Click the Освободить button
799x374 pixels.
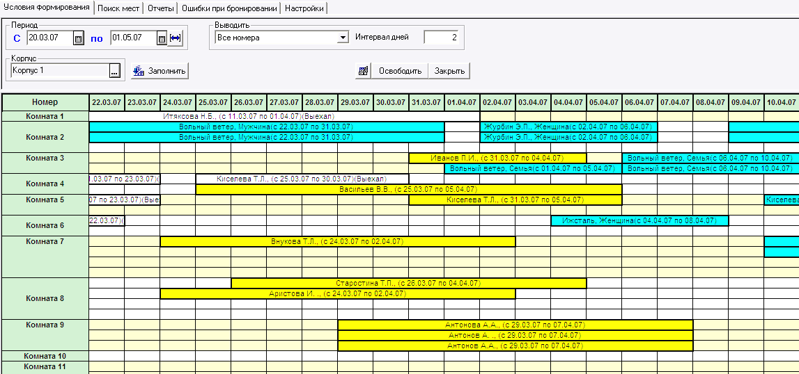(400, 71)
